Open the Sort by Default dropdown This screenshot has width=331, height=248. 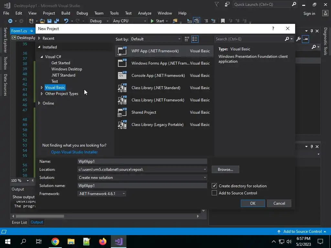tap(155, 39)
